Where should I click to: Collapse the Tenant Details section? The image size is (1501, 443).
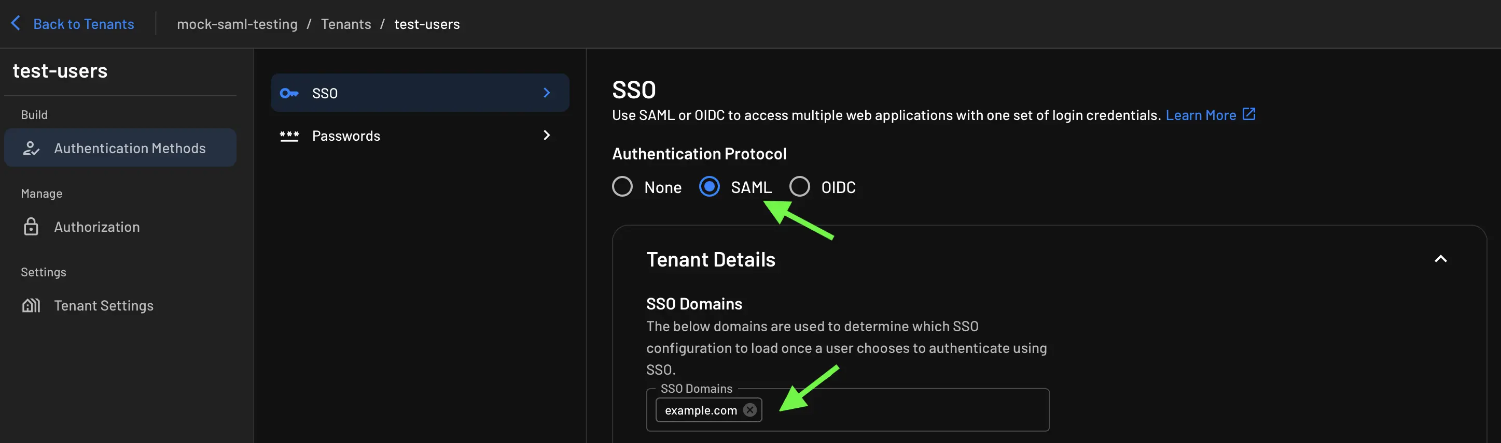pos(1441,259)
